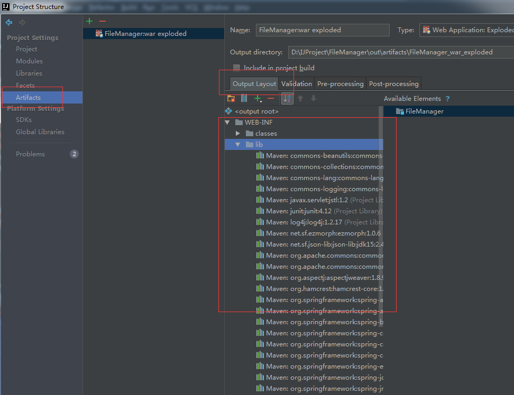The height and width of the screenshot is (395, 514).
Task: Collapse the WEB-INF folder node
Action: pyautogui.click(x=227, y=123)
